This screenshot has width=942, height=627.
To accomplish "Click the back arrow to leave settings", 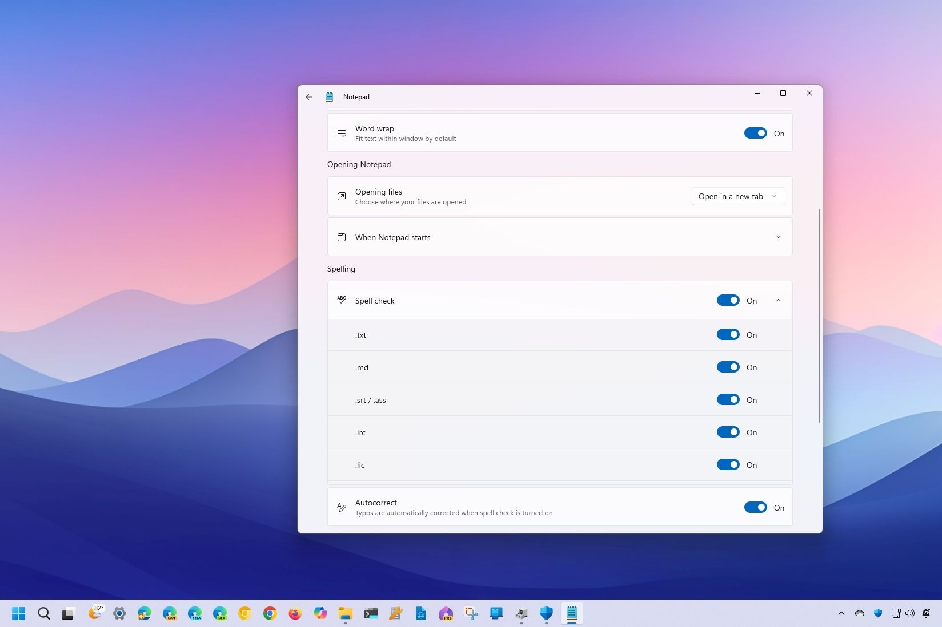I will click(x=309, y=96).
